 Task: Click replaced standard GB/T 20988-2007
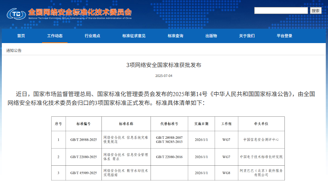pyautogui.click(x=169, y=138)
